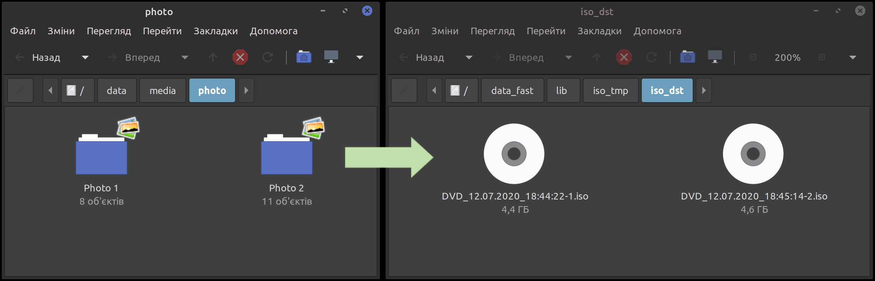
Task: Select the media path segment
Action: point(162,90)
